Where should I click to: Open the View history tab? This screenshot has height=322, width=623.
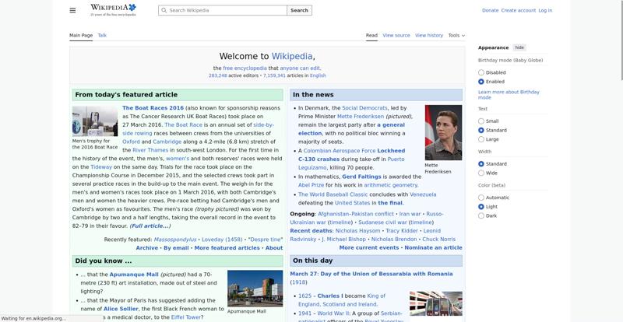tap(429, 35)
